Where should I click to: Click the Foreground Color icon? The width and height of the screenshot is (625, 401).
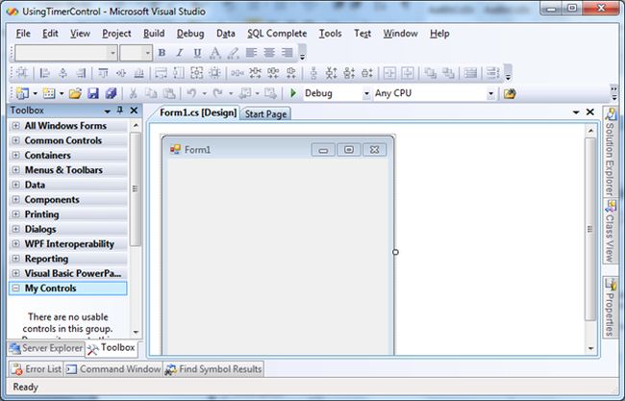click(214, 53)
